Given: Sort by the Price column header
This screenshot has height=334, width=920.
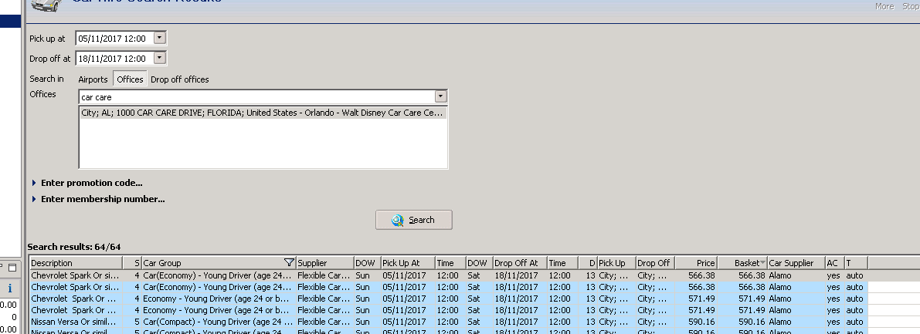Looking at the screenshot, I should (x=696, y=263).
